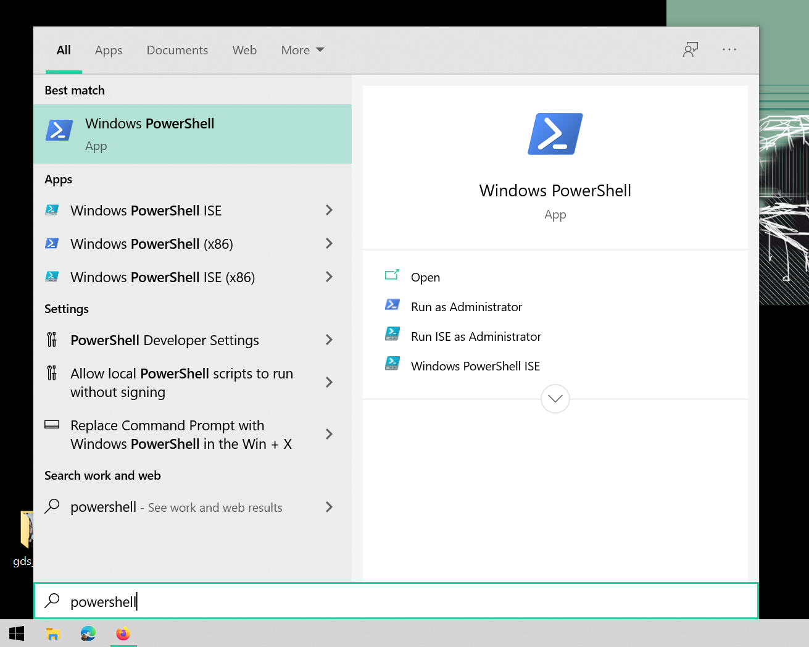Click the Open icon next to Open action
Screen dimensions: 809x647
(392, 277)
